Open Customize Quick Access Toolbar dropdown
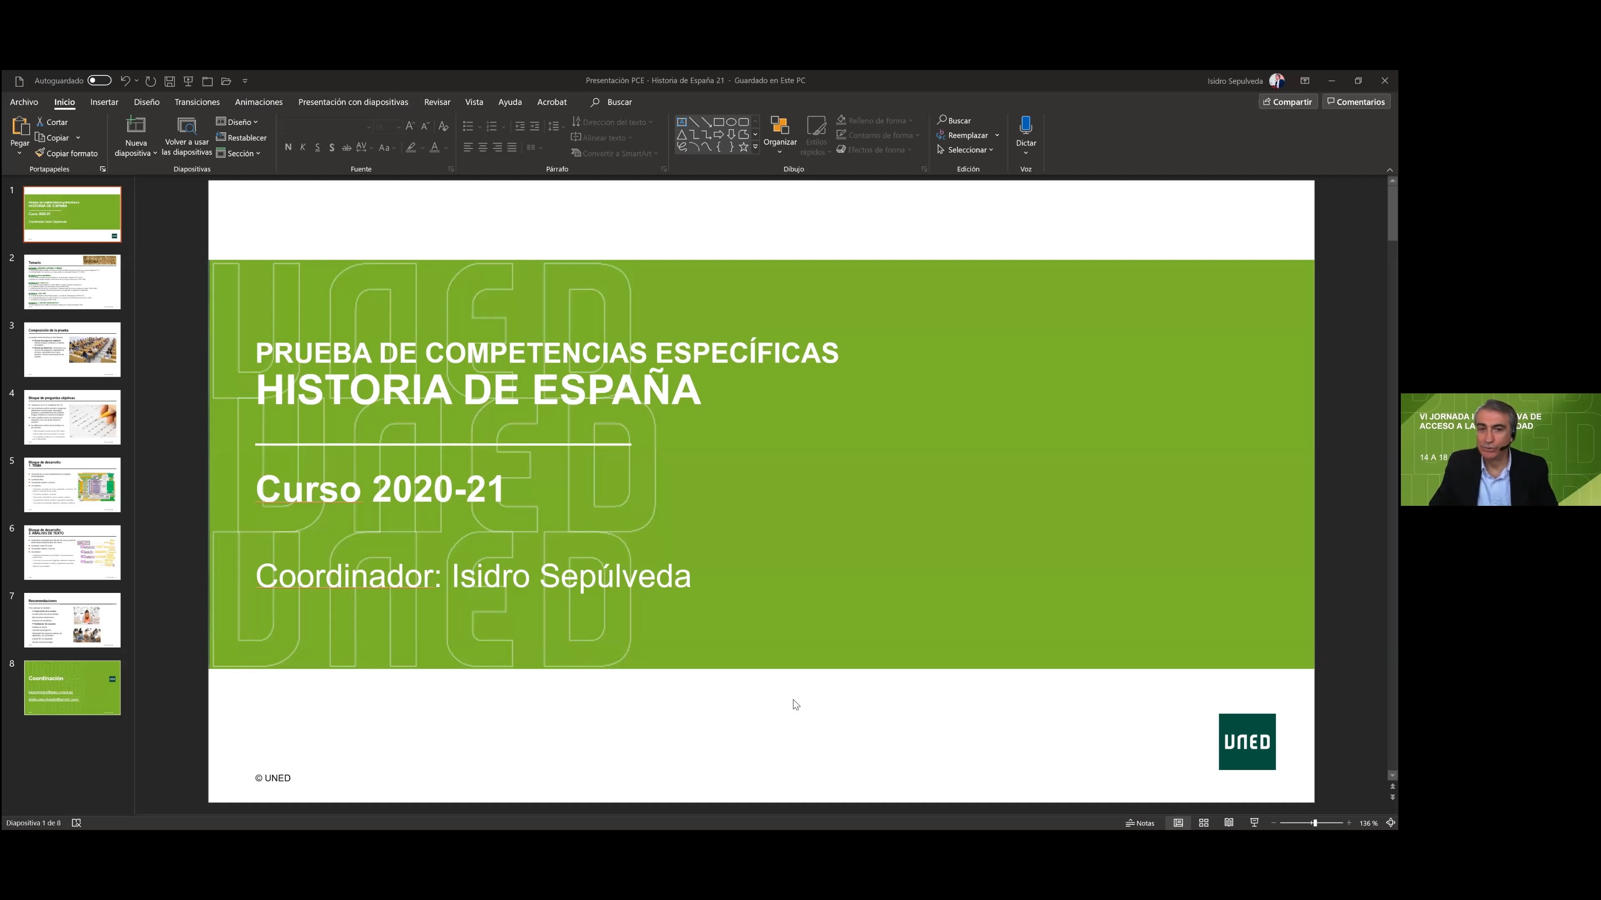The image size is (1601, 900). click(245, 81)
